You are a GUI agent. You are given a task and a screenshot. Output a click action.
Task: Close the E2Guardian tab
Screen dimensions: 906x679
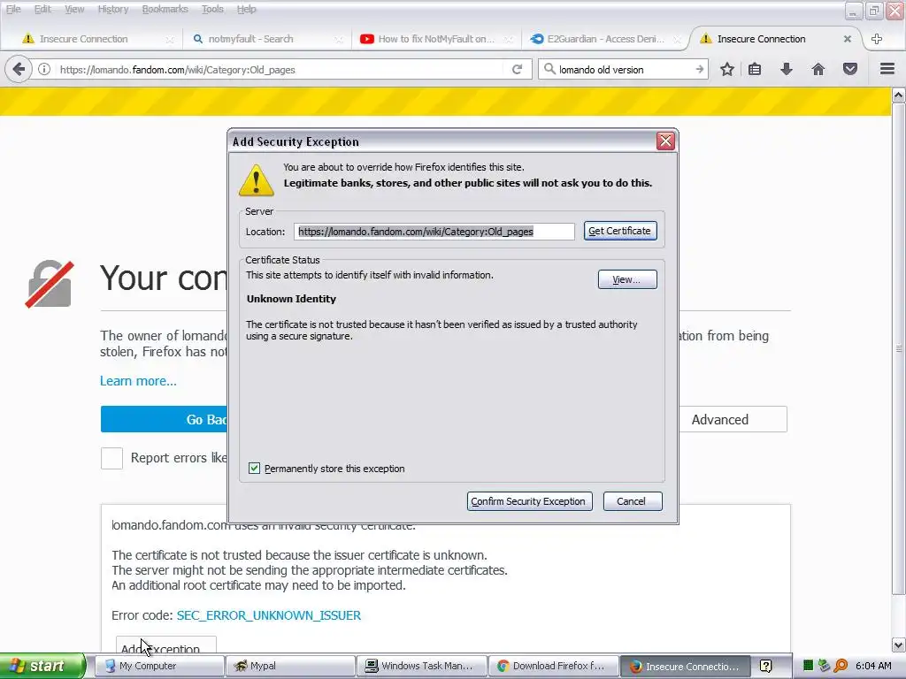coord(677,39)
